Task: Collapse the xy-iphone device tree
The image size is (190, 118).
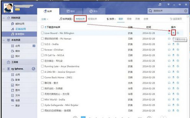Action: (x=4, y=69)
